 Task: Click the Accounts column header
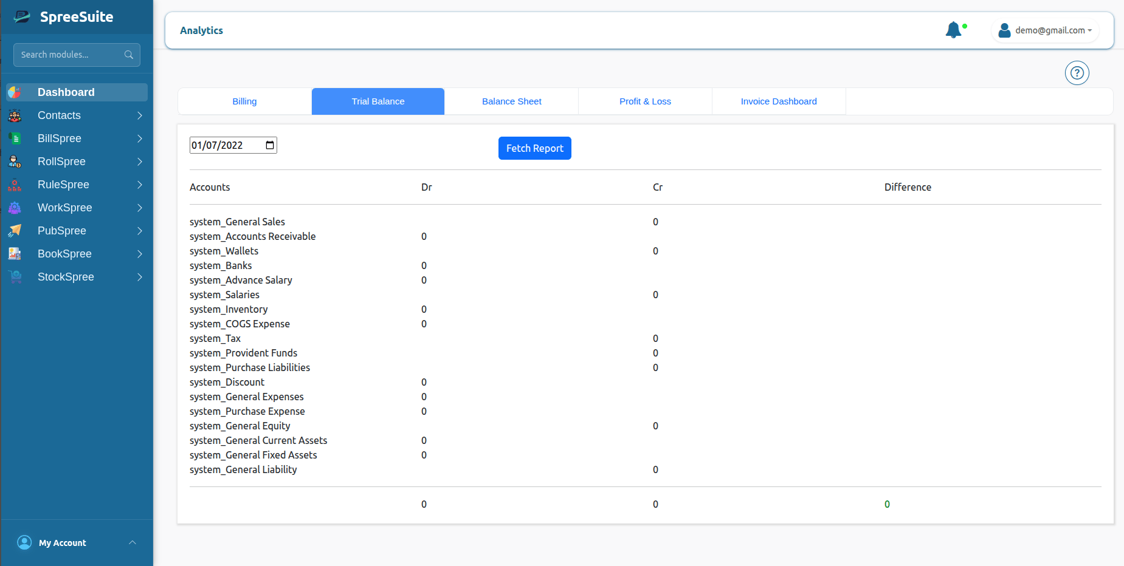pyautogui.click(x=210, y=187)
